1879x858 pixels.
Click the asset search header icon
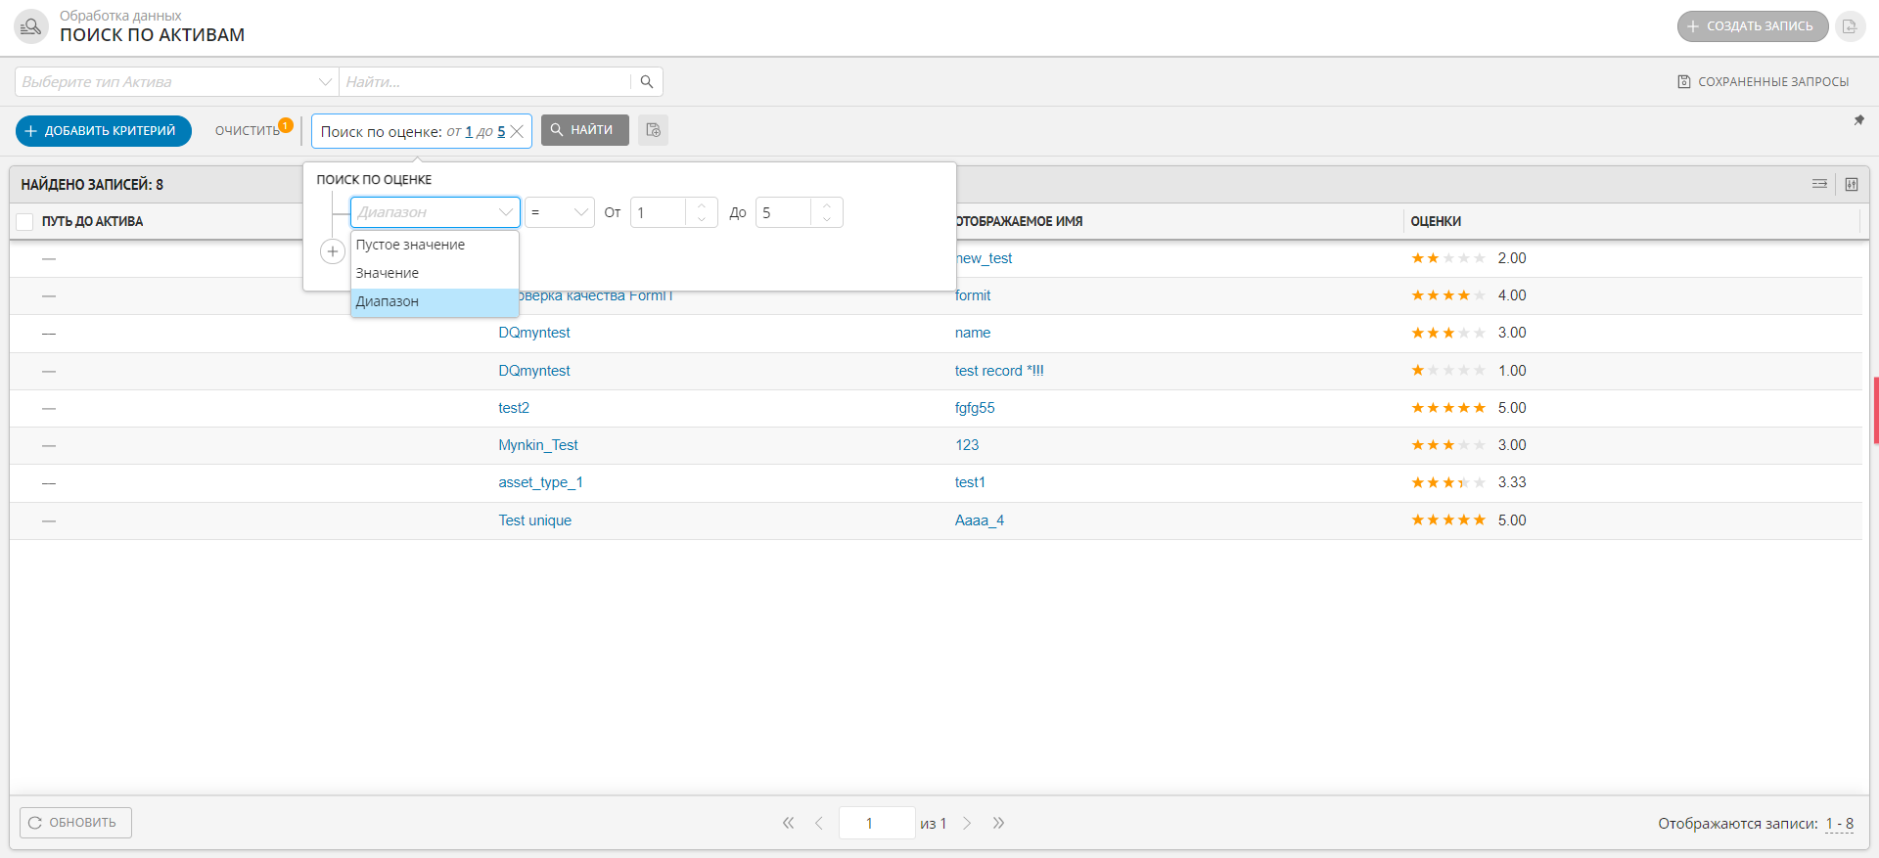pyautogui.click(x=31, y=26)
